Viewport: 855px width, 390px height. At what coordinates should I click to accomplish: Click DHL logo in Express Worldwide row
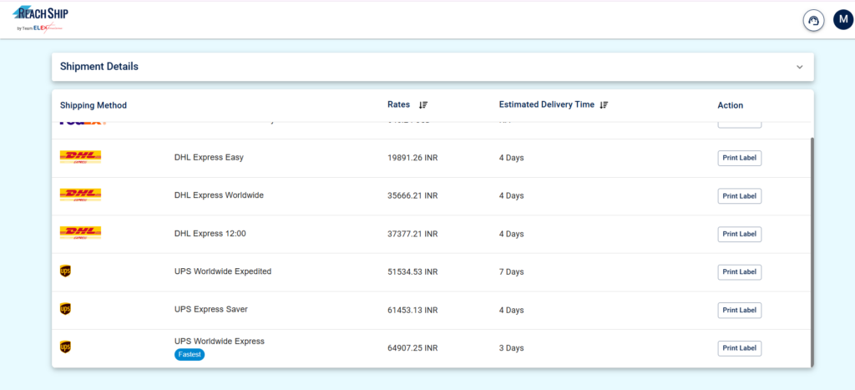pyautogui.click(x=80, y=195)
